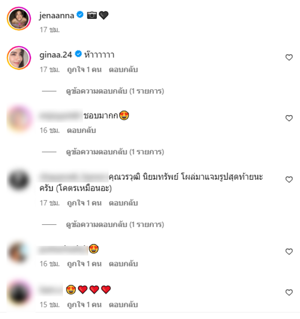Like the ginaa.24 comment with heart icon
This screenshot has height=319, width=300.
click(289, 57)
